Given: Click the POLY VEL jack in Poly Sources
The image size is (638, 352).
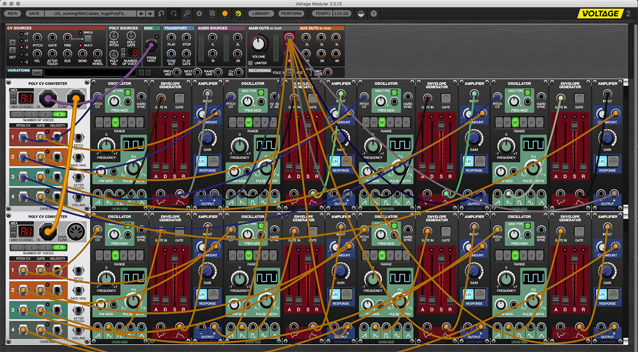Looking at the screenshot, I should (114, 54).
